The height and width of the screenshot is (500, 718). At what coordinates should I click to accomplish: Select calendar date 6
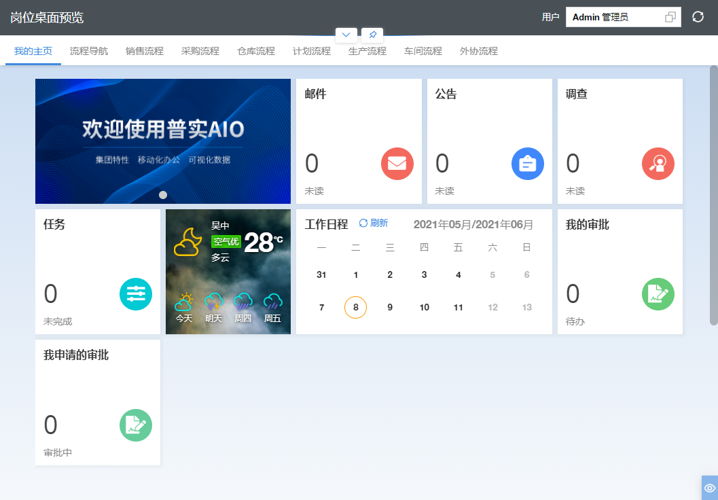pos(526,274)
